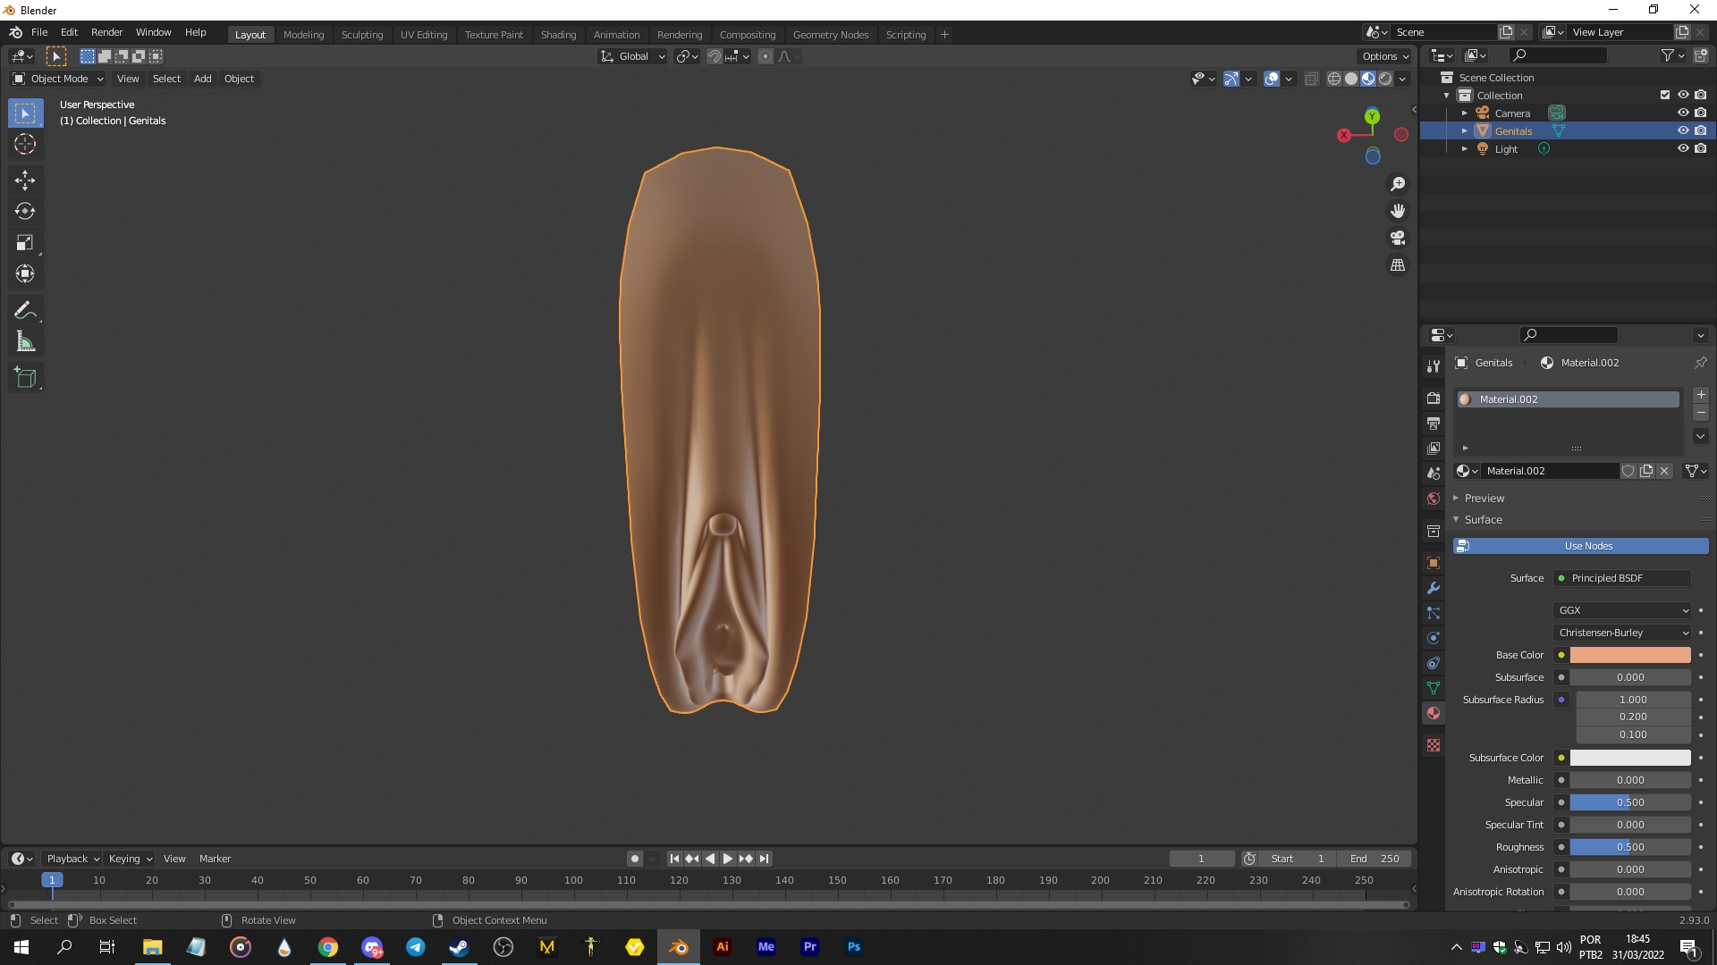Open the Material Properties tab in Properties editor

pyautogui.click(x=1433, y=713)
